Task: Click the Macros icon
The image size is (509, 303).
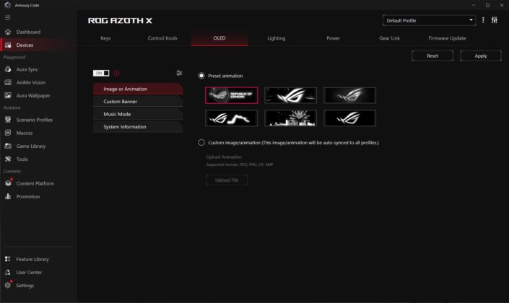Action: (8, 133)
